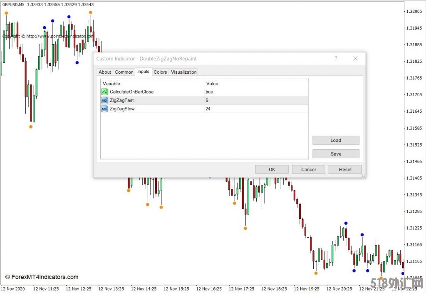This screenshot has height=293, width=426.
Task: Click the 'true' value cell
Action: (x=256, y=92)
